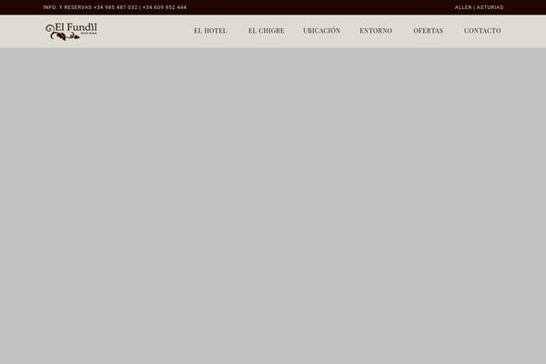Open the Entorno section
The width and height of the screenshot is (546, 364).
(x=376, y=31)
